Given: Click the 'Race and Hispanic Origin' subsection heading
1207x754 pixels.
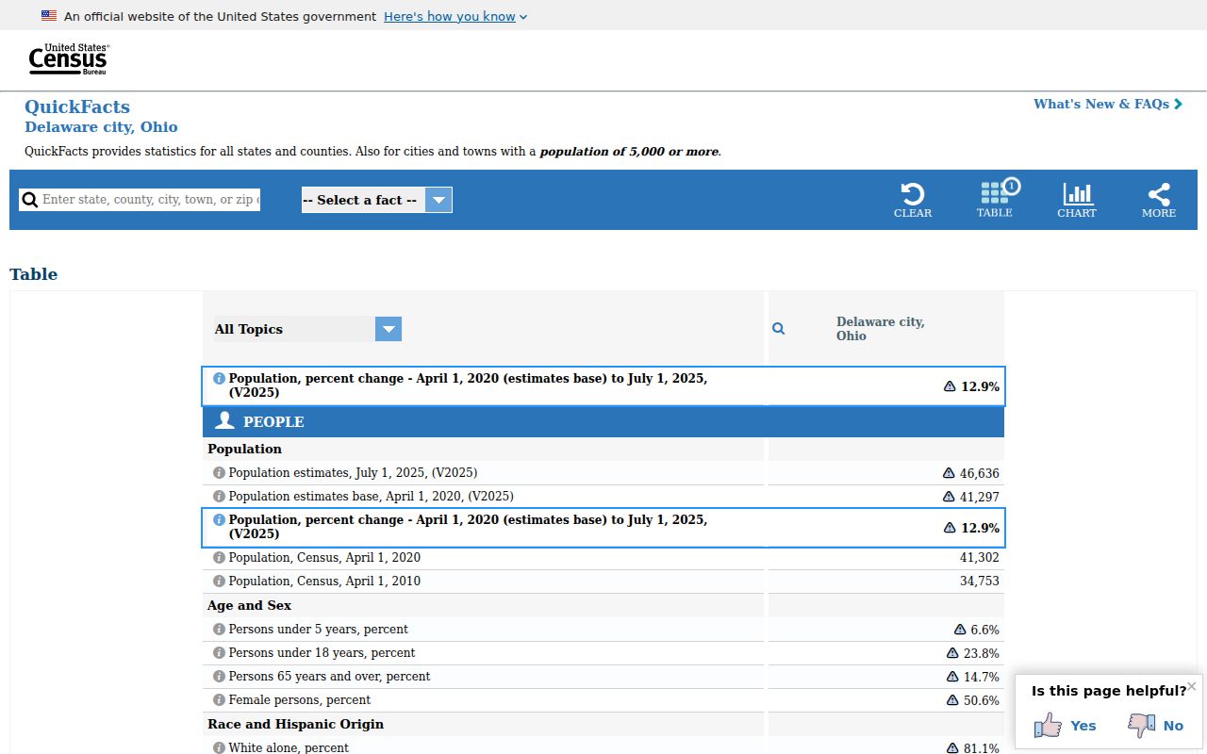Looking at the screenshot, I should pyautogui.click(x=295, y=724).
